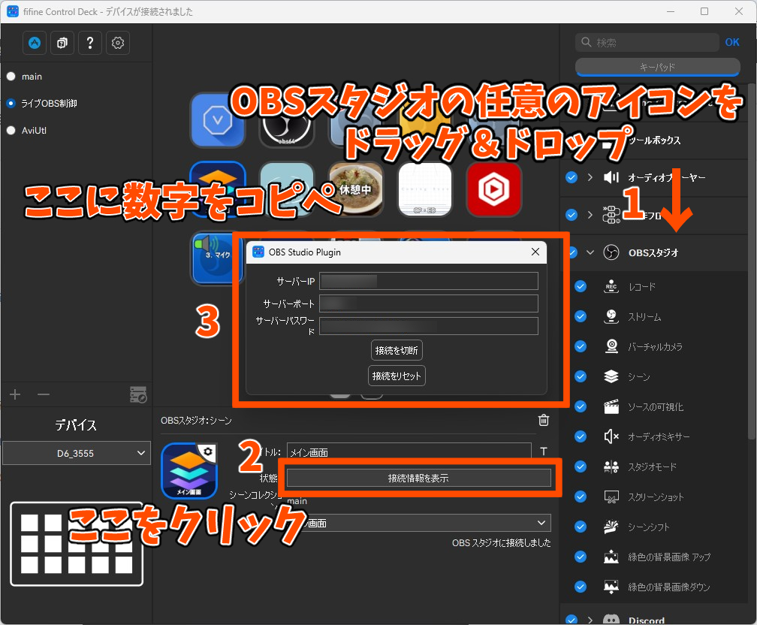Uncheck the ストリーム checkbox
Screen dimensions: 757x625
tap(581, 317)
